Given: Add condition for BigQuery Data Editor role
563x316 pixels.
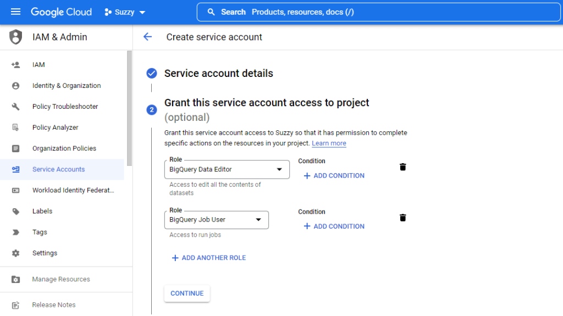Looking at the screenshot, I should (334, 176).
